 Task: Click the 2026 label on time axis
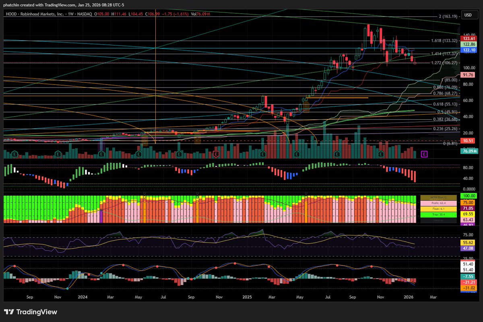[409, 298]
